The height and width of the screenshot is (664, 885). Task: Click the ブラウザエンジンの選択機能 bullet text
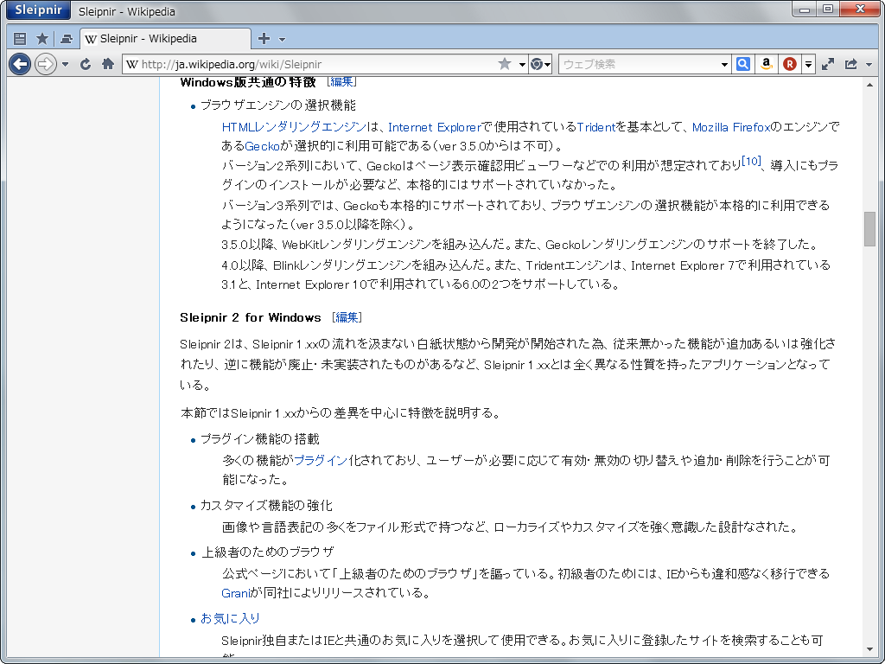click(278, 105)
